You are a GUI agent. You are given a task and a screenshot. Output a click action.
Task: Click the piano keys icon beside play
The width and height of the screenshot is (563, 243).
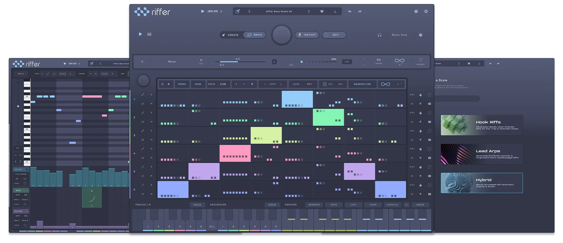(149, 34)
